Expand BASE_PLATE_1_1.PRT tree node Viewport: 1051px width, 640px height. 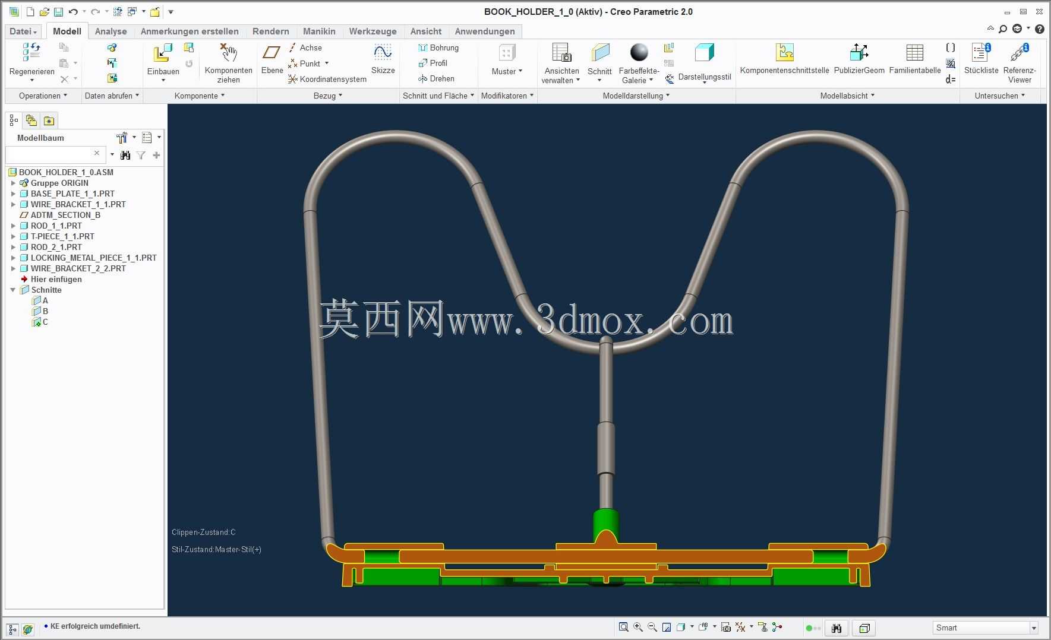(x=13, y=194)
